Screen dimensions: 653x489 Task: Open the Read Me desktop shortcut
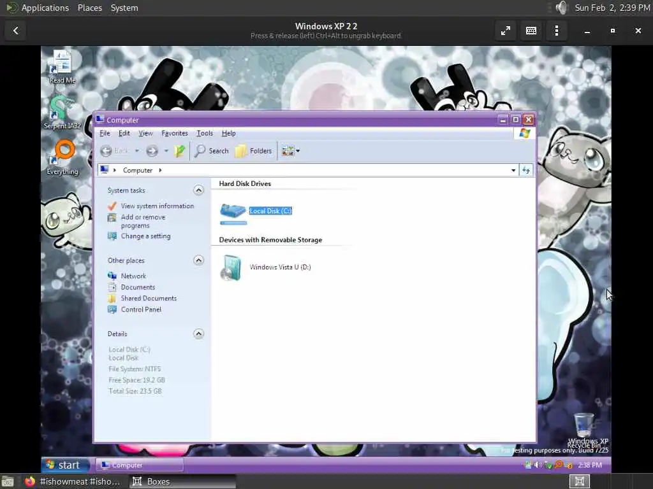click(x=62, y=67)
